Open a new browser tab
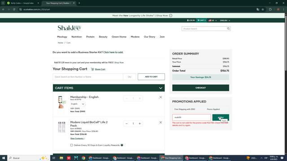The width and height of the screenshot is (287, 161). pyautogui.click(x=79, y=3)
